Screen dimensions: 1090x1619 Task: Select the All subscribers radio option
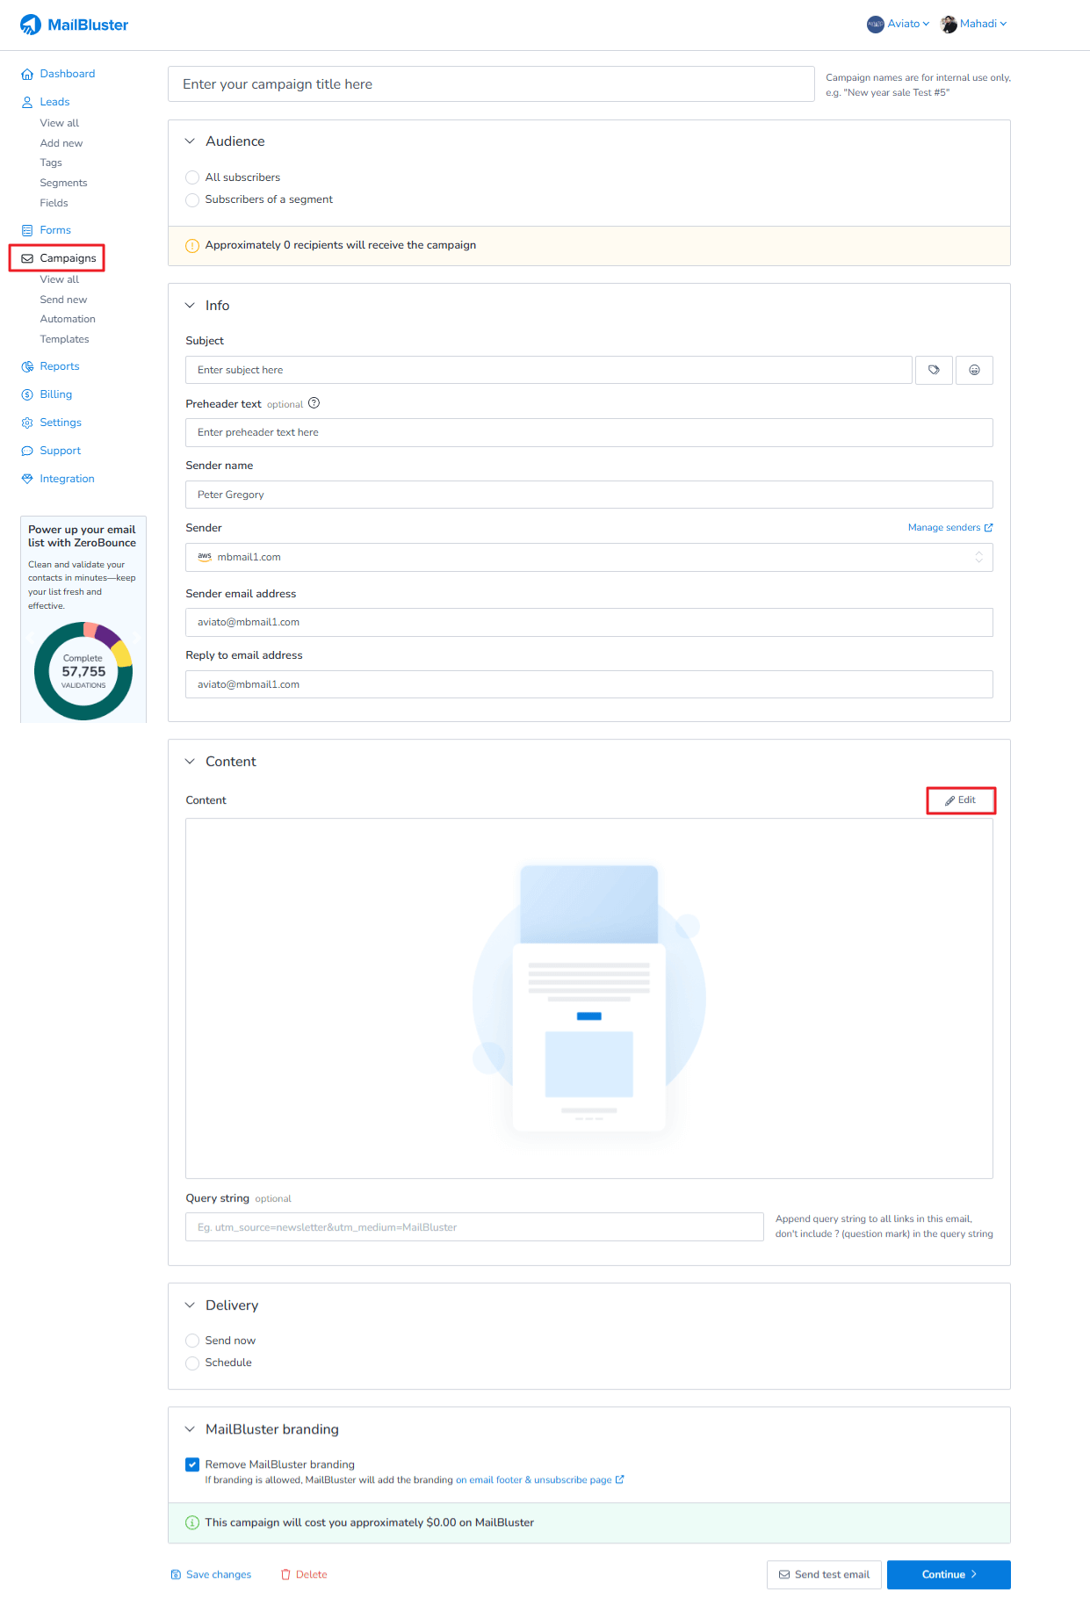click(192, 177)
